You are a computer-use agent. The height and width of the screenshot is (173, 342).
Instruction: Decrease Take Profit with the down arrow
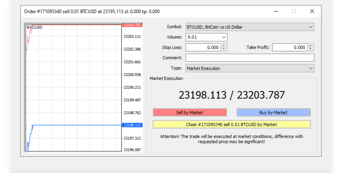[310, 49]
